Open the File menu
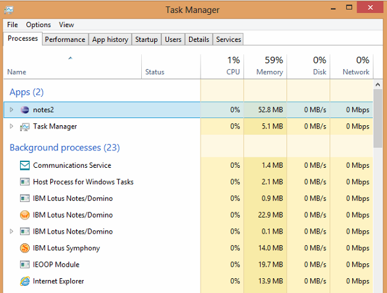Screen dimensions: 387x293 12,25
